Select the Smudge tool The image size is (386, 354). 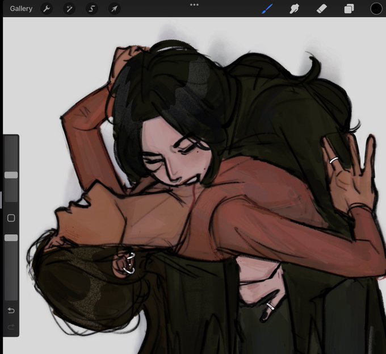point(294,9)
